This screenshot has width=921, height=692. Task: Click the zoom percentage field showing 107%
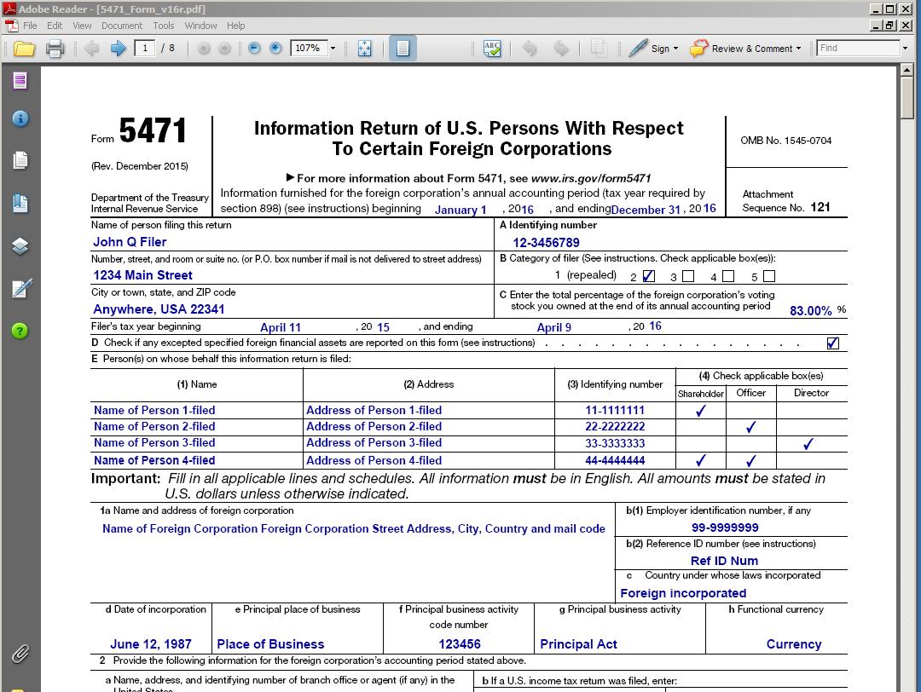tap(309, 48)
